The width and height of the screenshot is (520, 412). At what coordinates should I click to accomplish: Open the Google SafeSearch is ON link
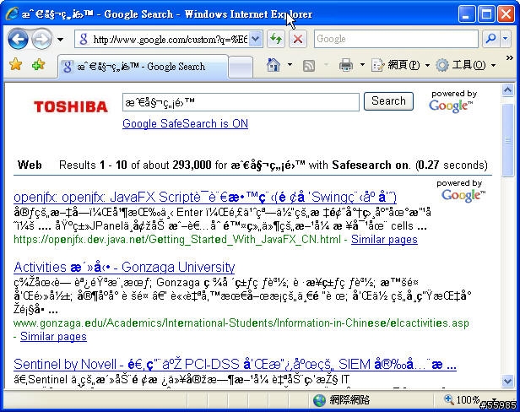coord(185,124)
